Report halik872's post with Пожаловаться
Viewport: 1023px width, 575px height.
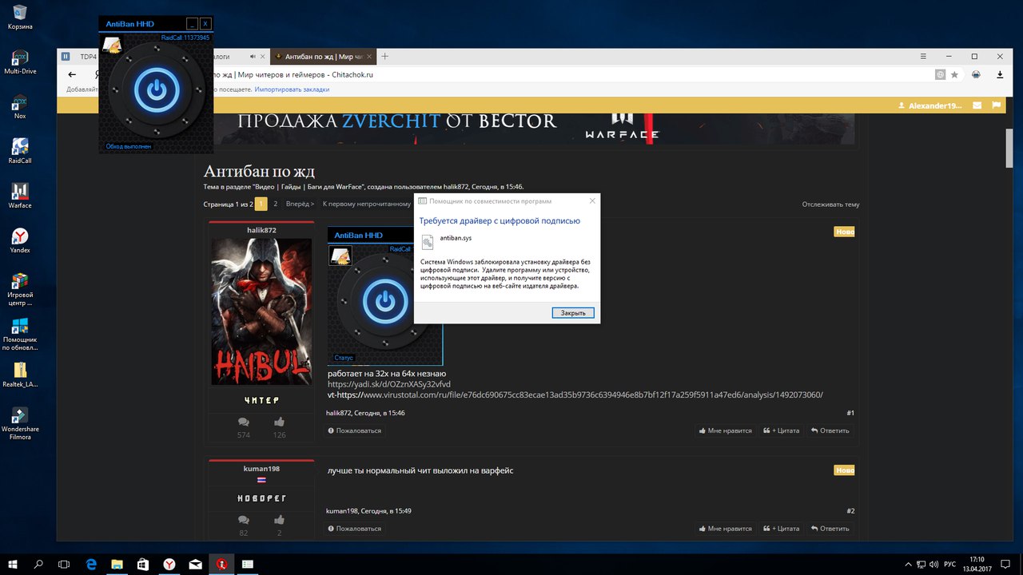(354, 430)
